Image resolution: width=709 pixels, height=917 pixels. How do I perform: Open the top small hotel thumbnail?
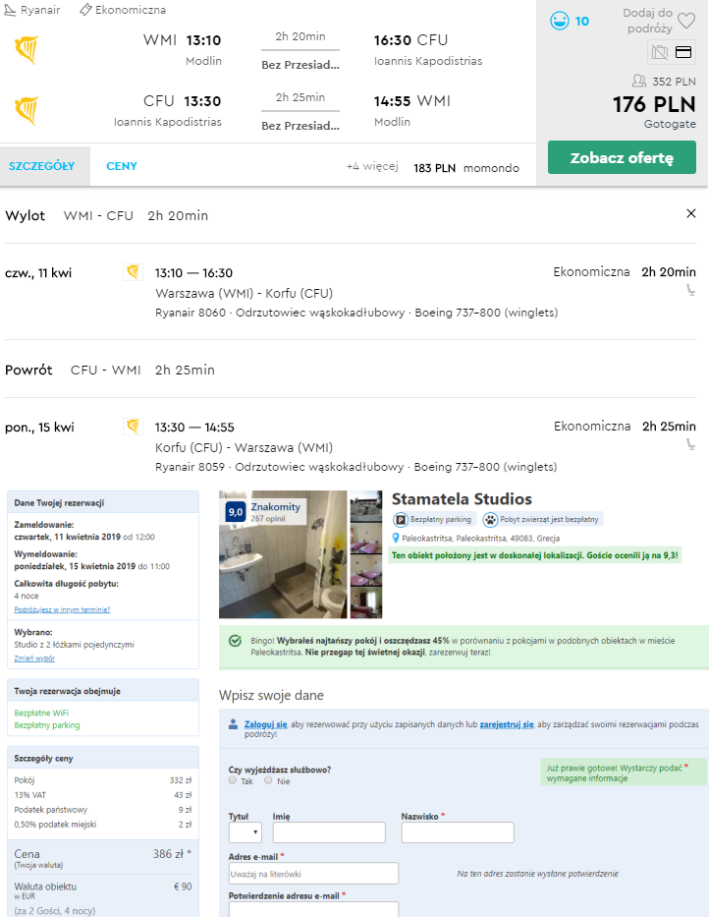(366, 506)
